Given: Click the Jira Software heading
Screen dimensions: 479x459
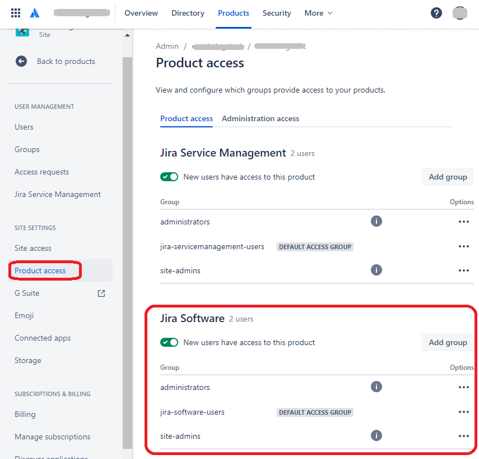Looking at the screenshot, I should [193, 318].
